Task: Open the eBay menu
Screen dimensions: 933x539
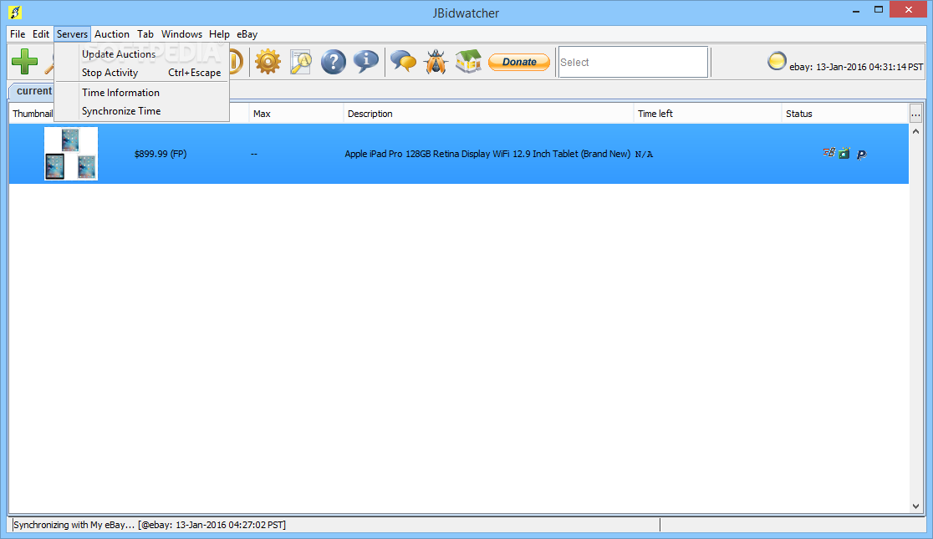Action: coord(247,34)
